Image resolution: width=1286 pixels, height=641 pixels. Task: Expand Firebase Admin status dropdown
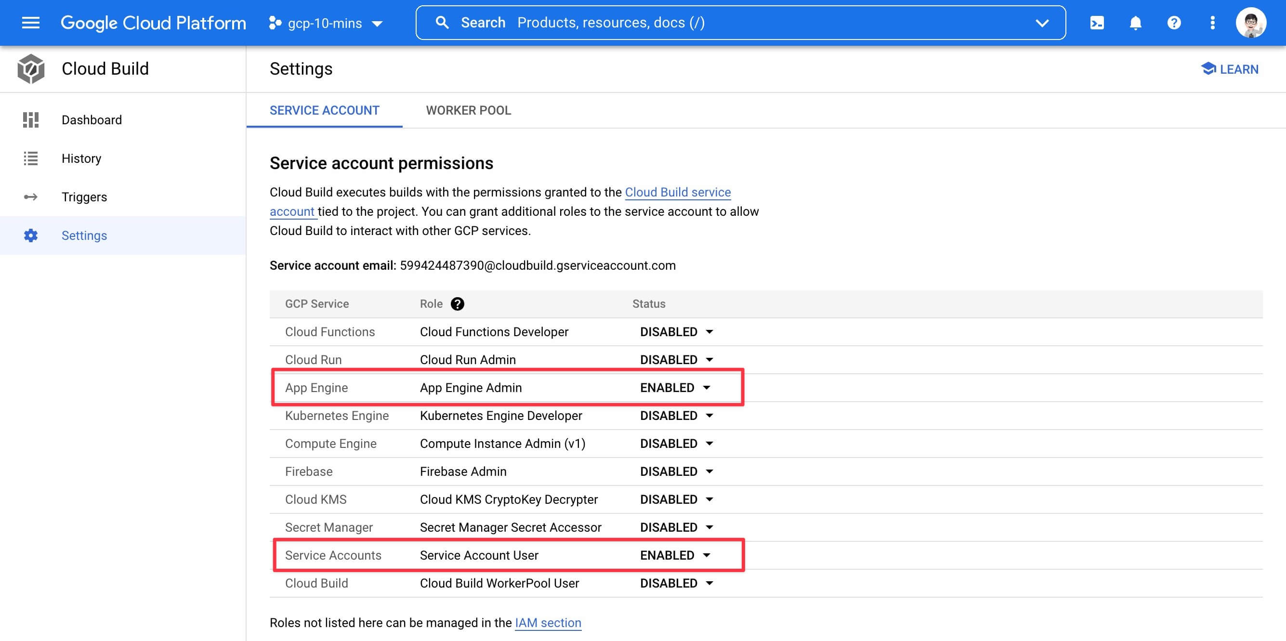(x=676, y=472)
